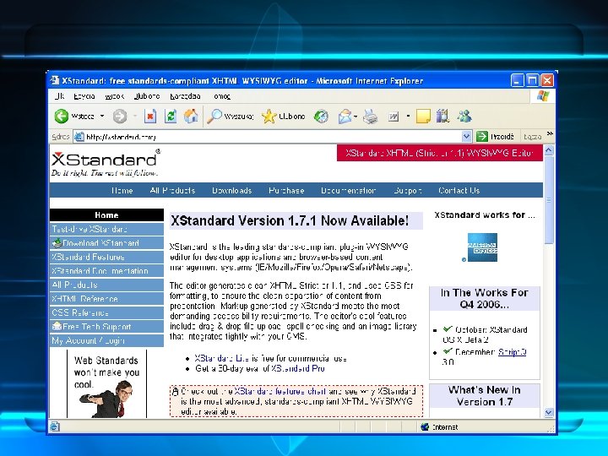Open XHTML Reference sidebar link
608x456 pixels.
coord(106,299)
